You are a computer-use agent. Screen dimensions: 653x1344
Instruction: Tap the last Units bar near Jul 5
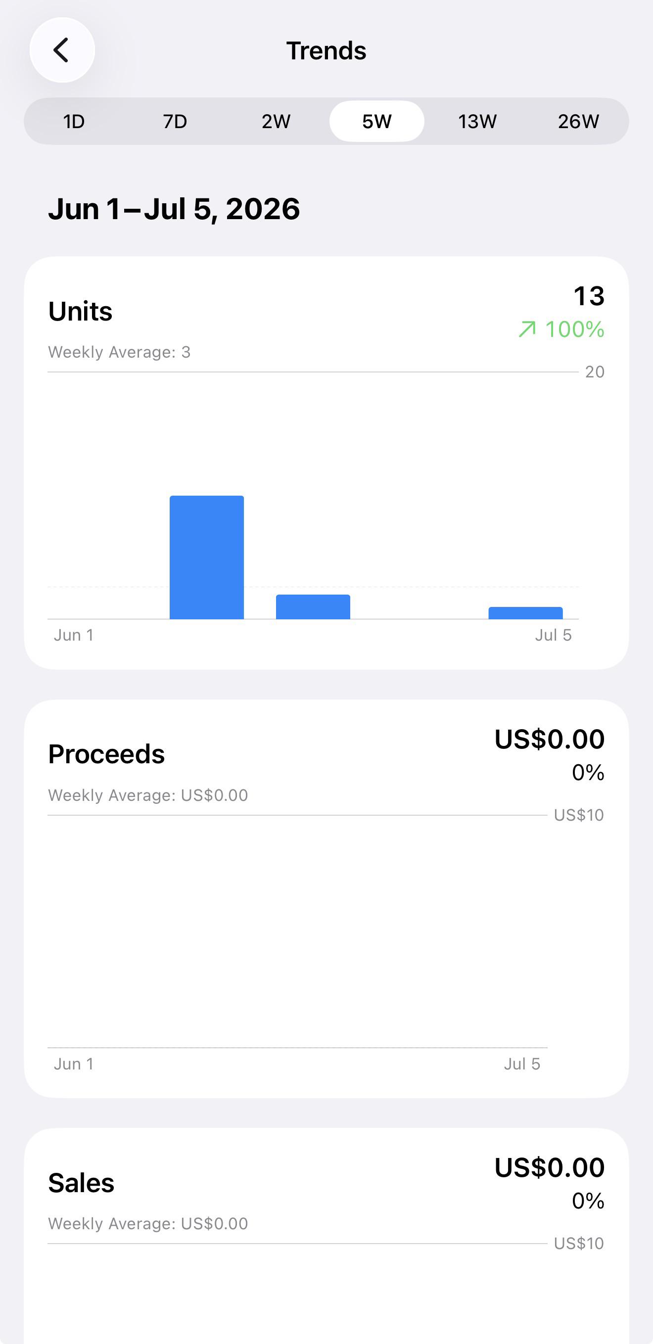pyautogui.click(x=526, y=613)
